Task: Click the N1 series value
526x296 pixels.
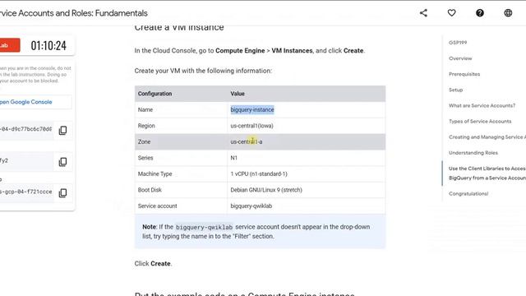Action: pyautogui.click(x=233, y=158)
